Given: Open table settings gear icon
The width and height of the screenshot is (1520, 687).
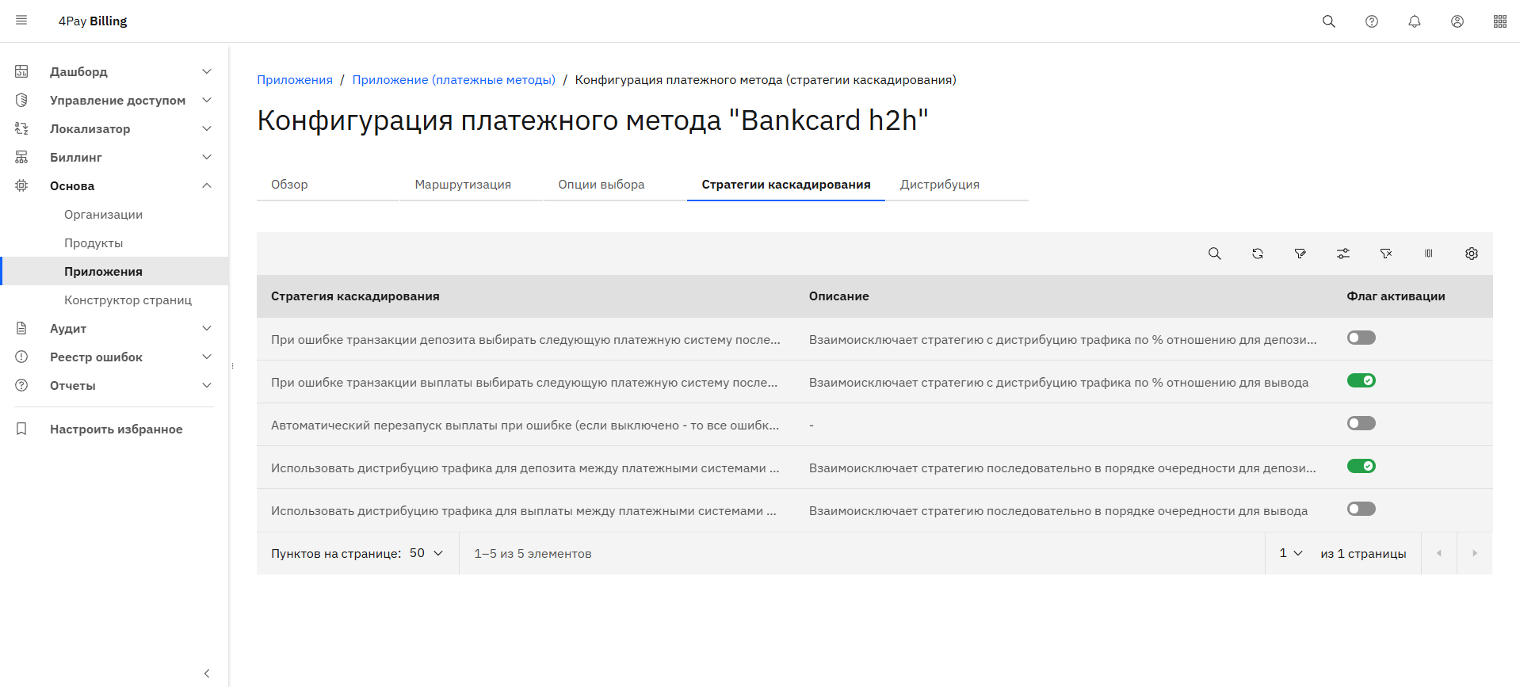Looking at the screenshot, I should (1471, 254).
